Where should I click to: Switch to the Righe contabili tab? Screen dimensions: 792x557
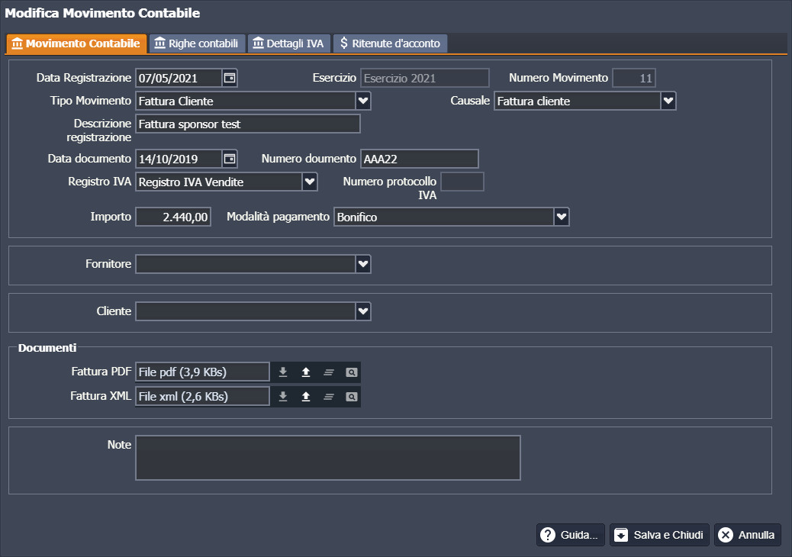(x=197, y=43)
